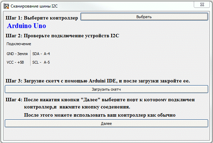Viewport: 213px width, 143px height.
Task: Click the 'После этого можете использовать' line
Action: [x=100, y=115]
